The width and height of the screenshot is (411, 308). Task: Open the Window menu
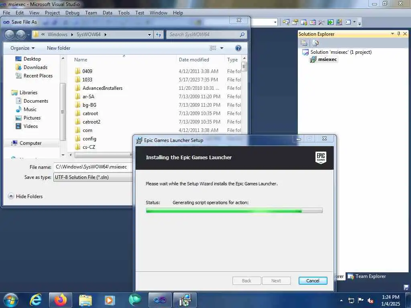point(158,13)
